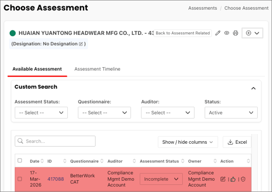Click the BetterWork CAT questionnaire cell
This screenshot has width=272, height=192.
(83, 179)
